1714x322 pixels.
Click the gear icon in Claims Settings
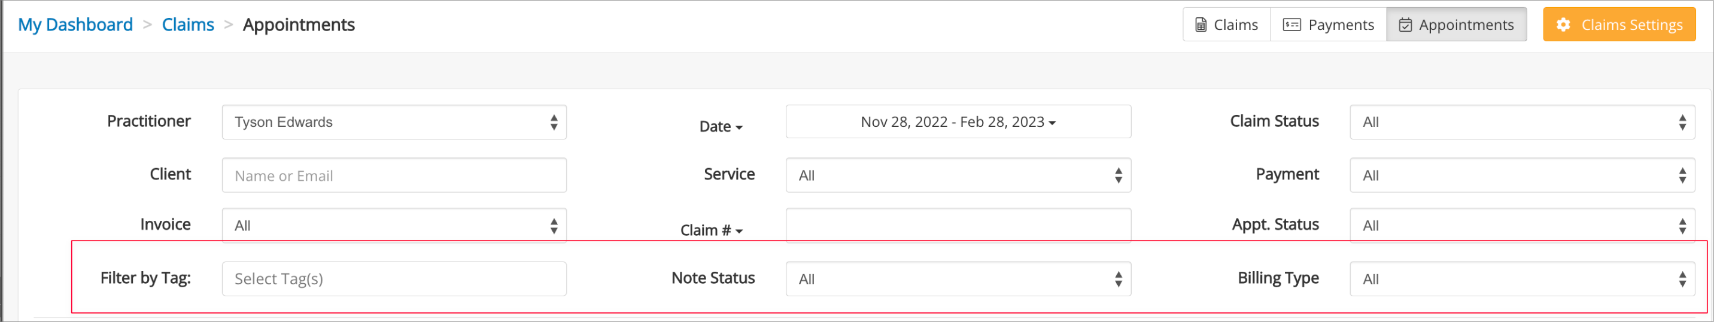click(x=1564, y=25)
